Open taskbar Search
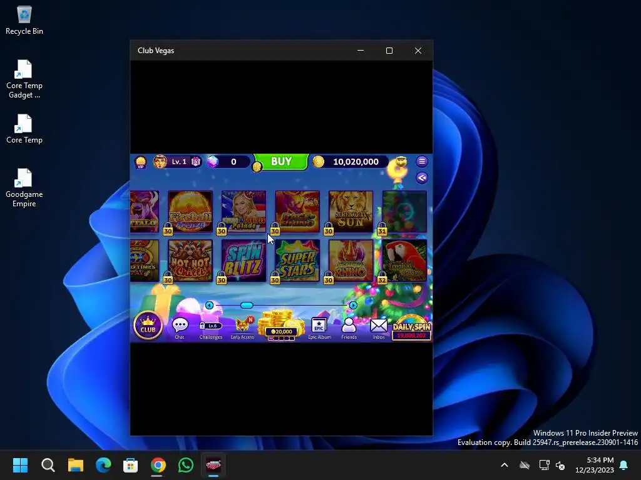Screen dimensions: 641x480 pyautogui.click(x=48, y=465)
